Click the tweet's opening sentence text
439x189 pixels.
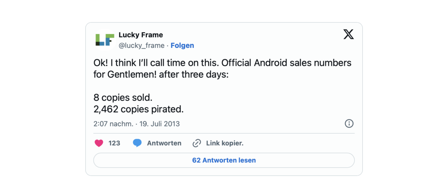click(x=156, y=63)
